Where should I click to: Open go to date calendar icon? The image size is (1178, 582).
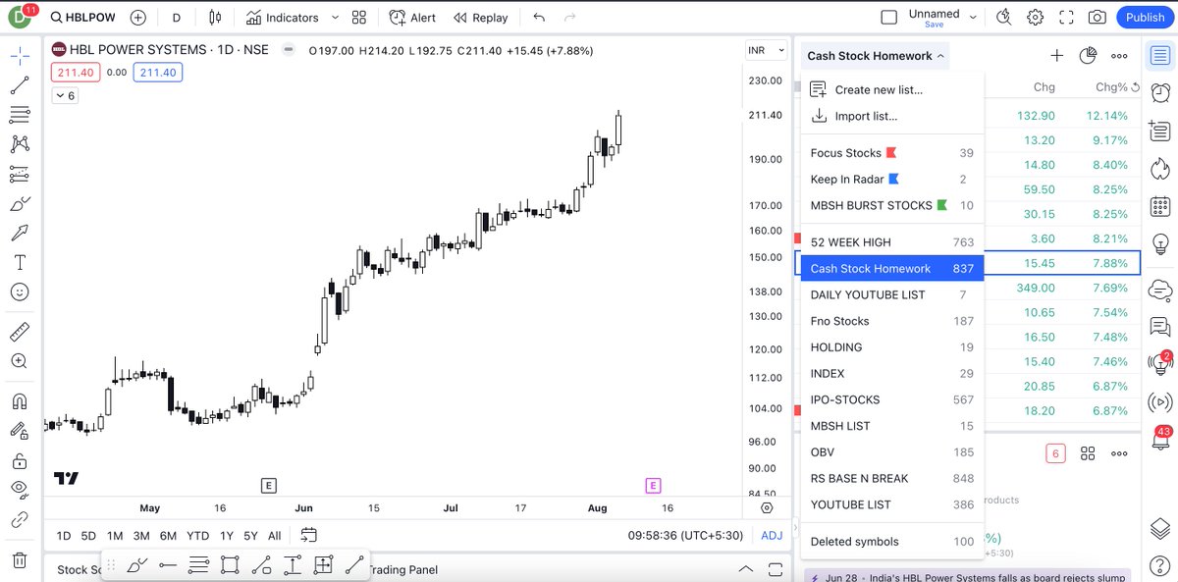coord(308,536)
